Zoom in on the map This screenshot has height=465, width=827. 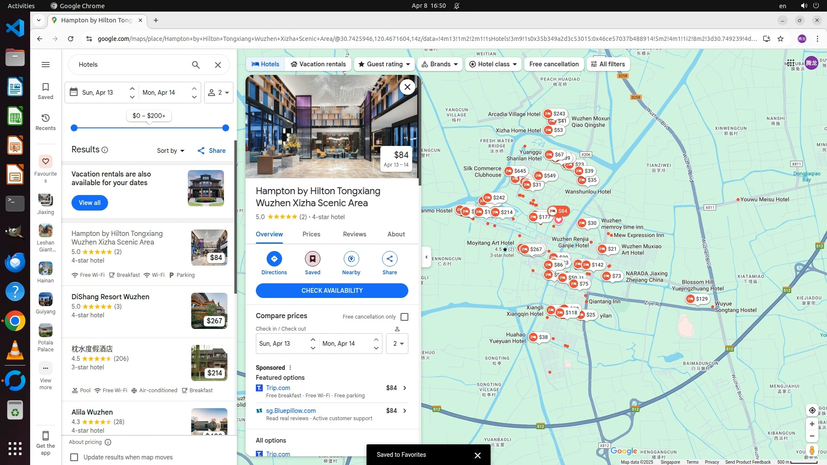812,424
